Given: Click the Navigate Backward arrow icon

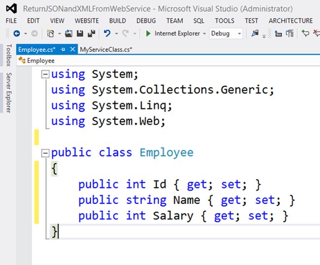Looking at the screenshot, I should click(17, 33).
